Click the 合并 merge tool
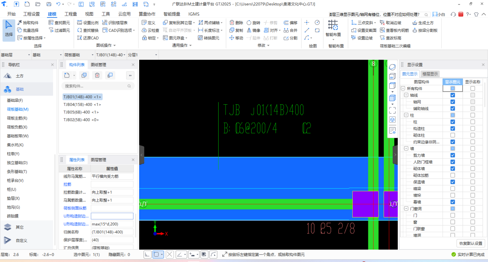Viewport: 488px width, 262px height. [291, 30]
